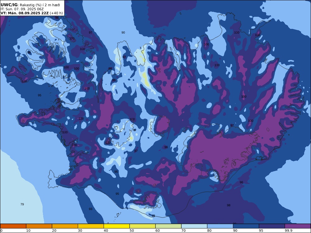Viewport: 311px width, 233px height.
Task: Click the orange 10–20 legend swatch
Action: click(x=39, y=226)
